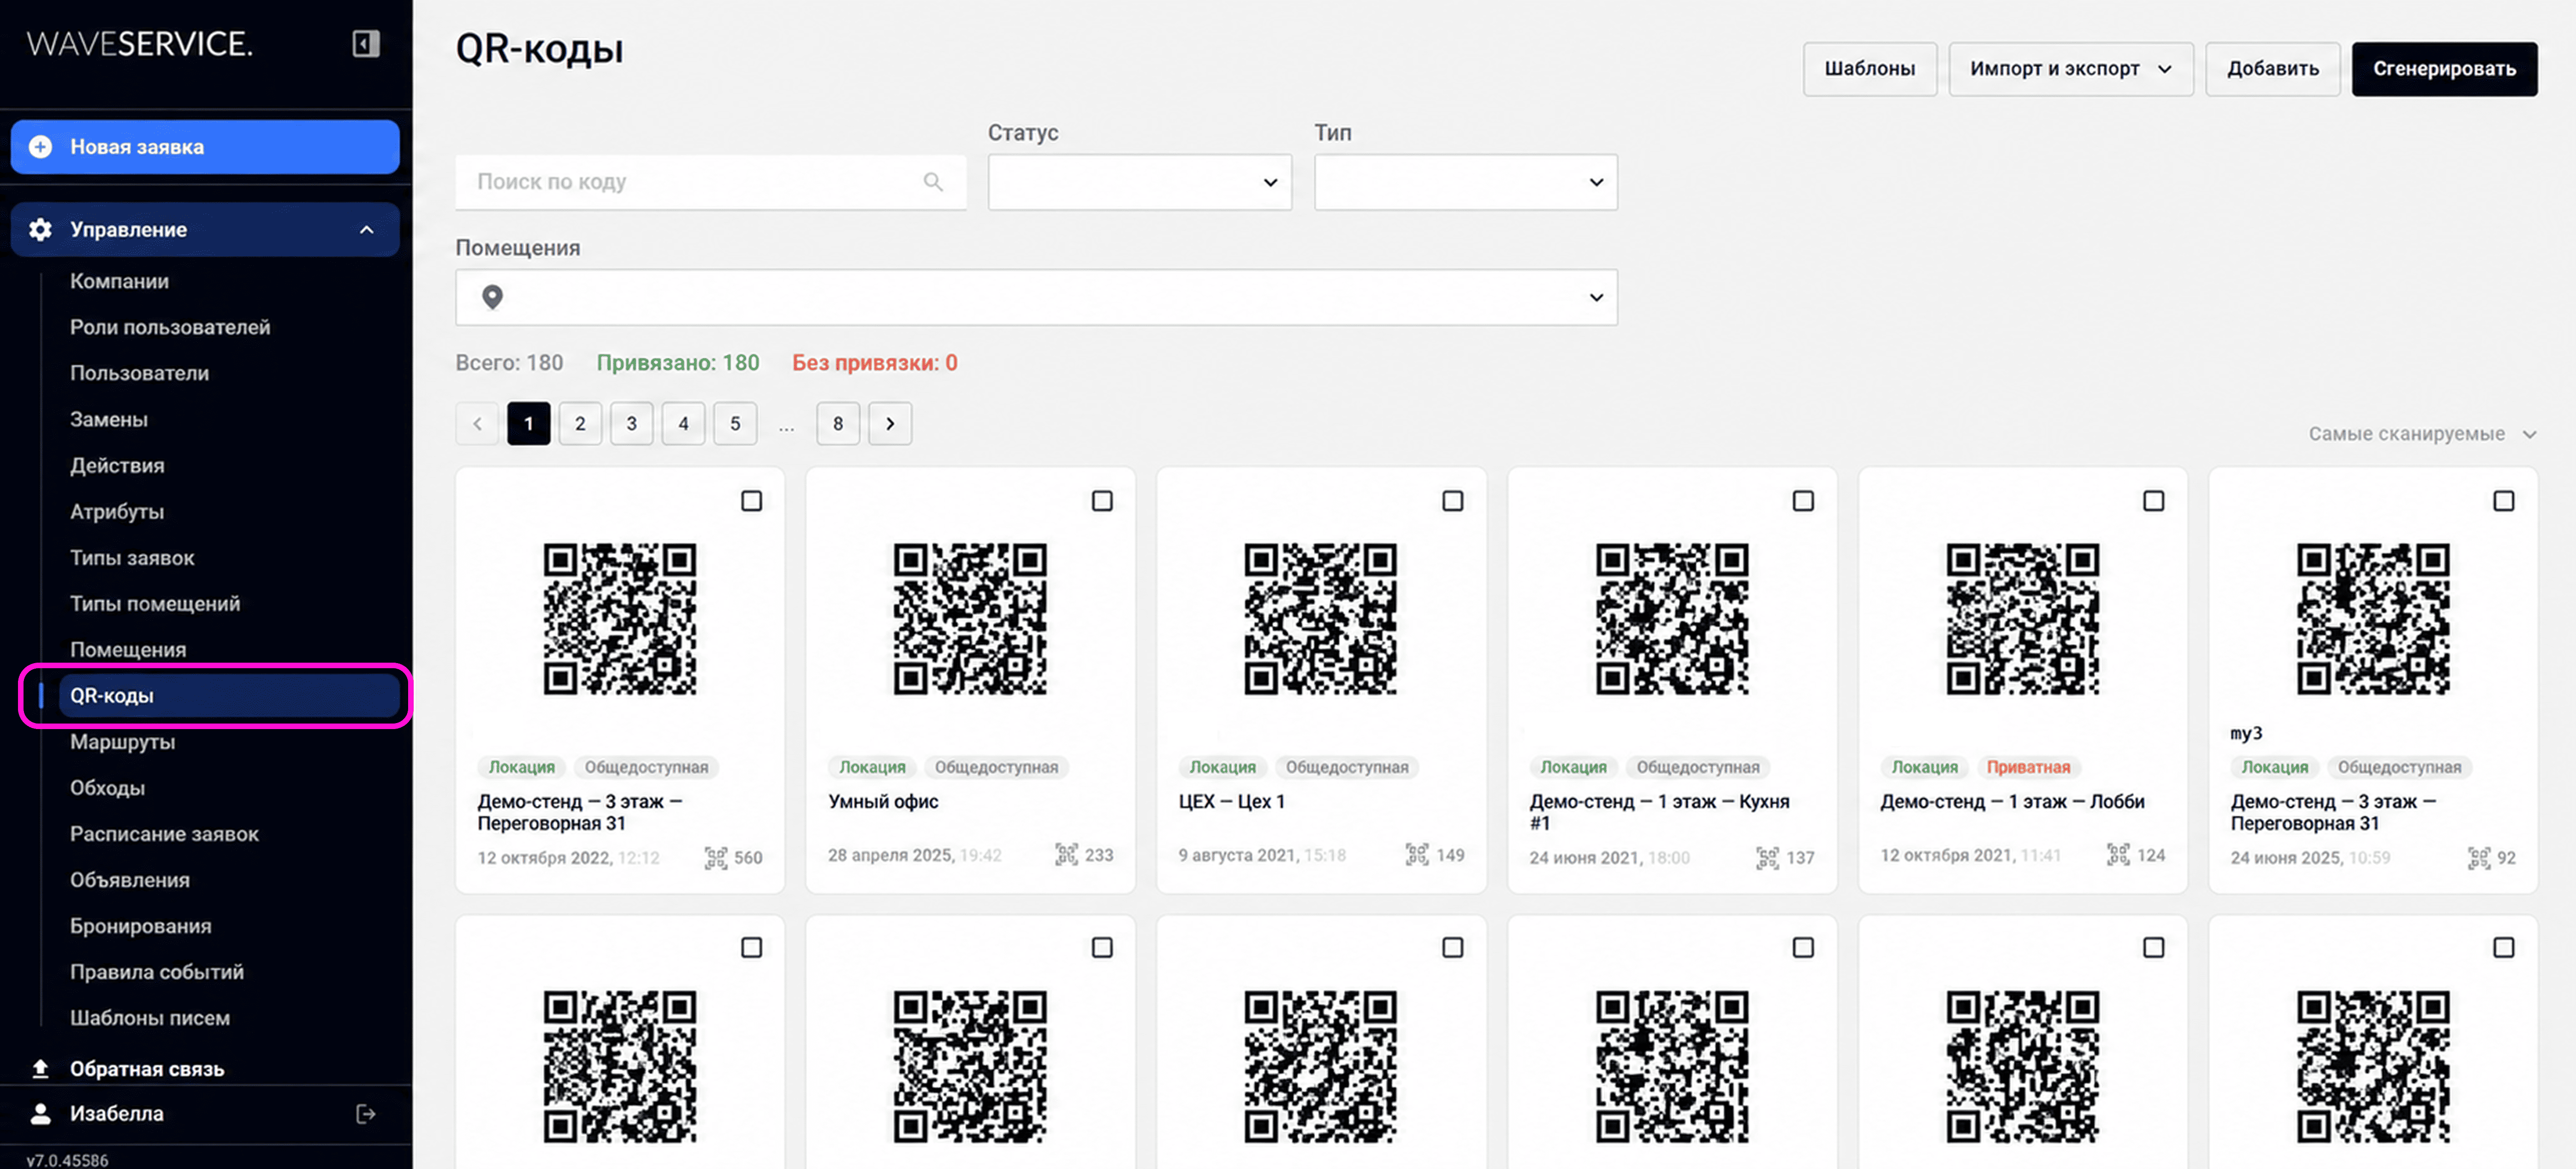Click scan count icon beside 137
Image resolution: width=2576 pixels, height=1169 pixels.
click(x=1768, y=858)
